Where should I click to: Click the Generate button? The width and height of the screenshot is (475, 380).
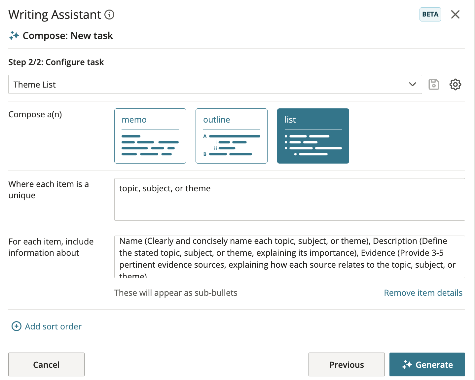427,364
